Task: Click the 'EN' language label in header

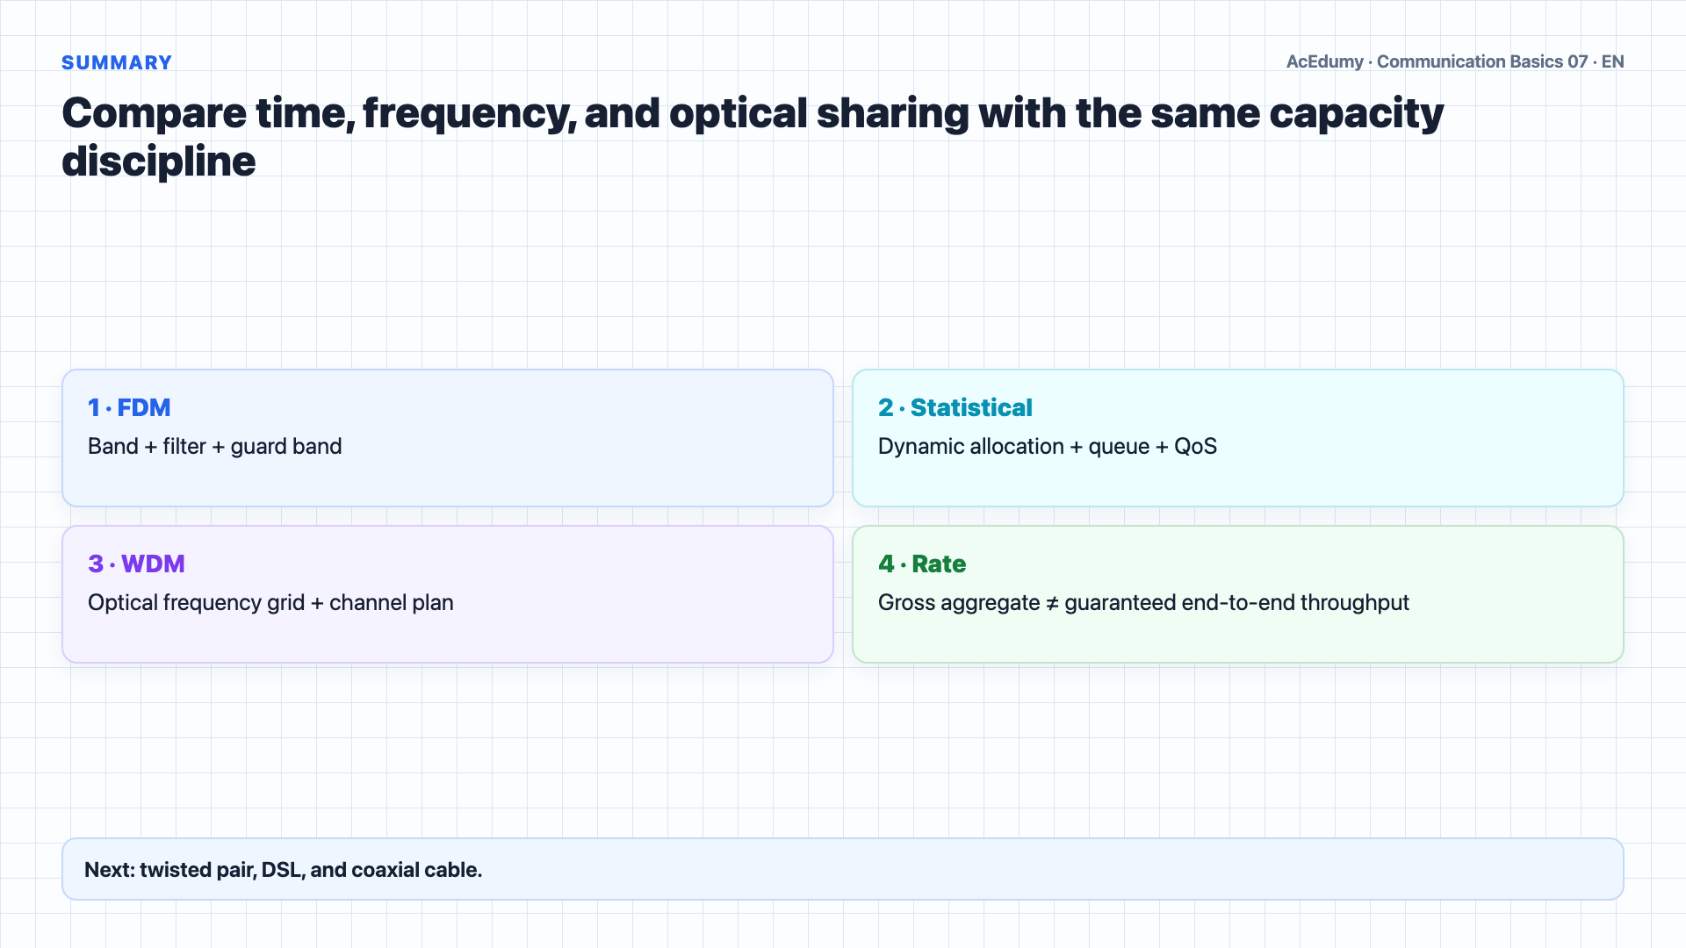Action: click(x=1613, y=61)
